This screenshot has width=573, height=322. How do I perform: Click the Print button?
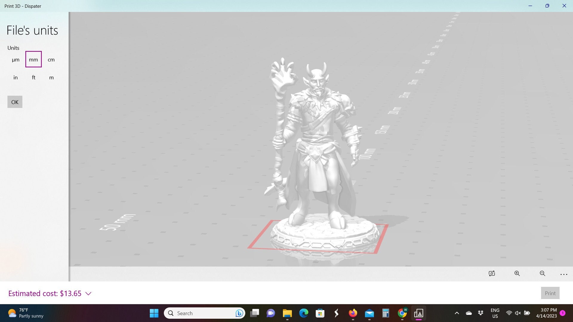tap(550, 293)
